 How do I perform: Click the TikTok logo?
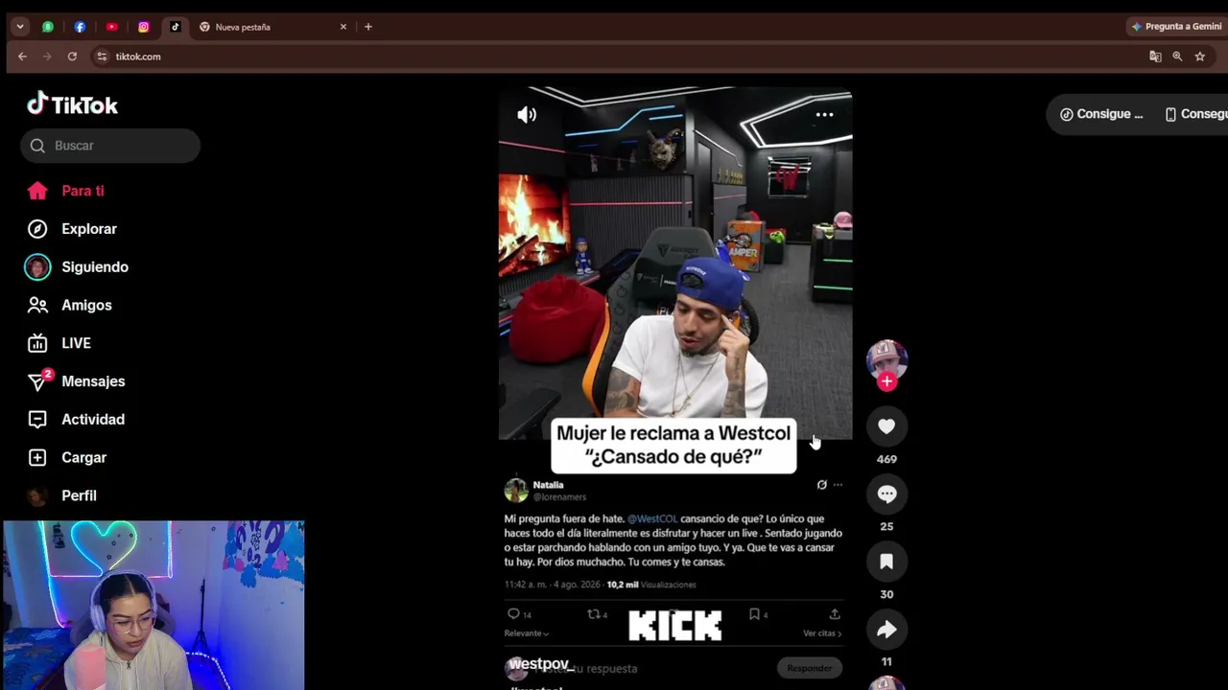[73, 104]
